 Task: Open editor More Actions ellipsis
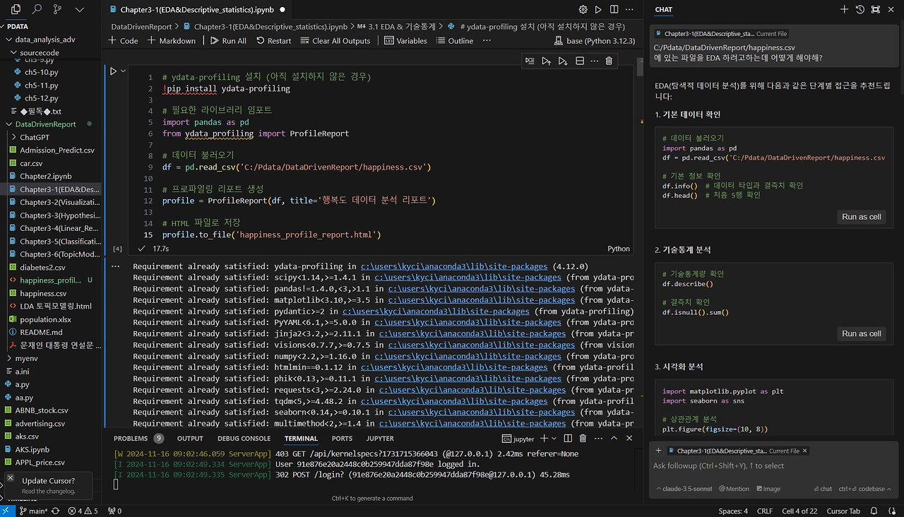[x=629, y=10]
